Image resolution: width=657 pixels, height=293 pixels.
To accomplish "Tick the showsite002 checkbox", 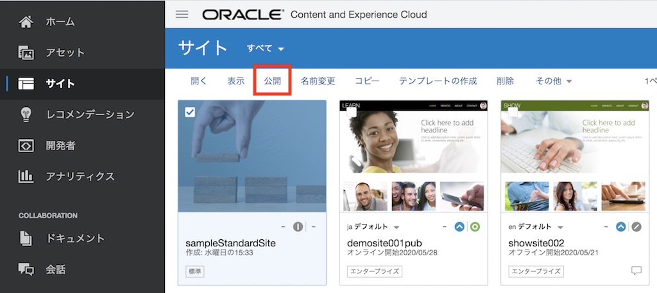I will click(x=513, y=113).
